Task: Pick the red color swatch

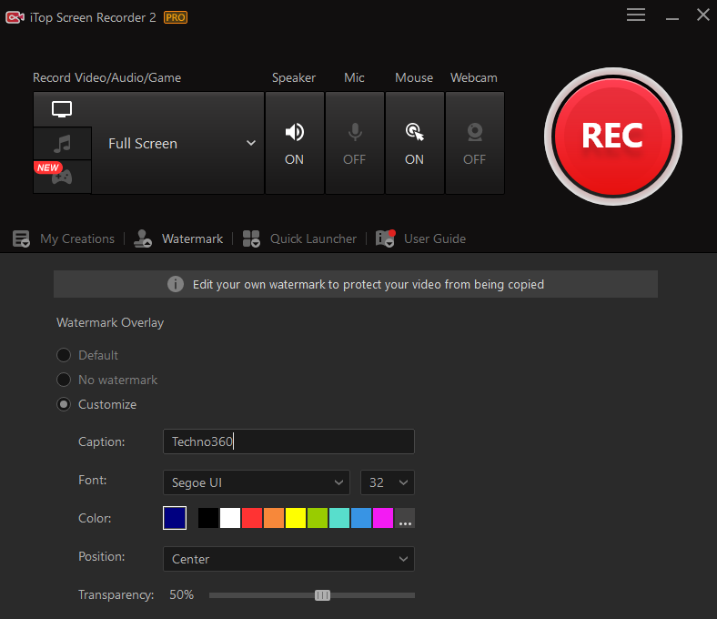Action: (252, 518)
